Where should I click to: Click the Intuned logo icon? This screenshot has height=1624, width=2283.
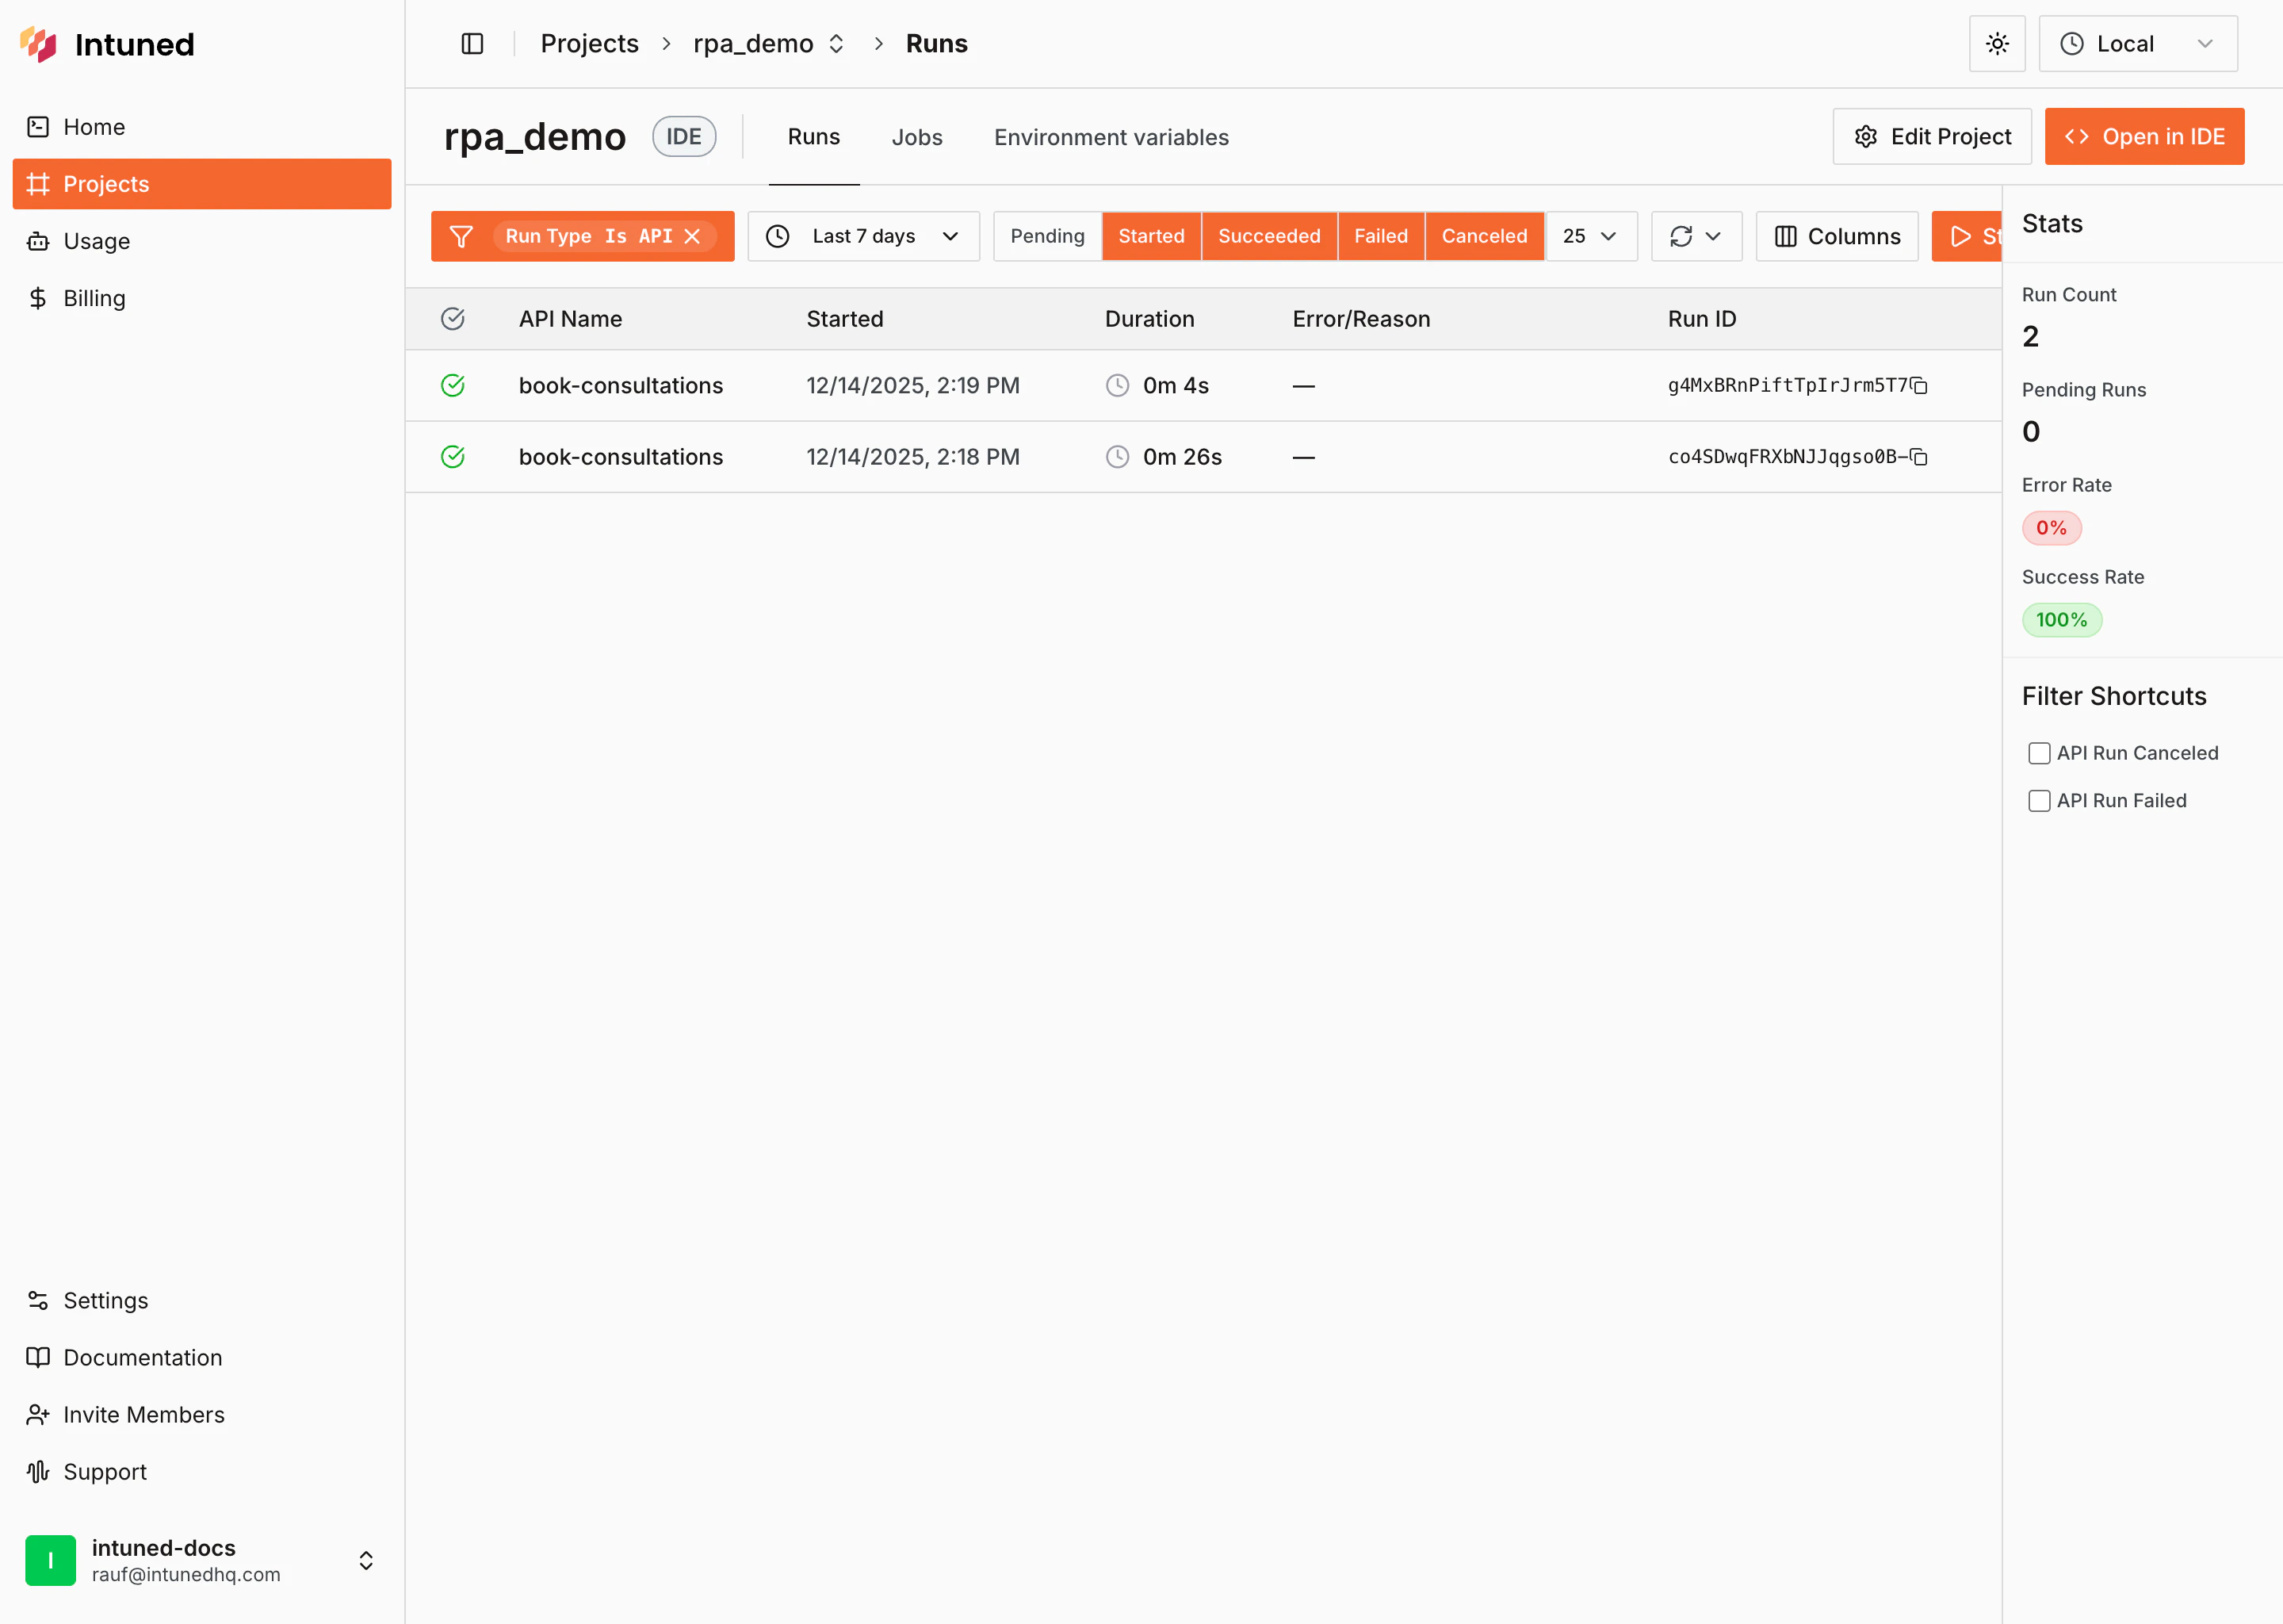38,44
